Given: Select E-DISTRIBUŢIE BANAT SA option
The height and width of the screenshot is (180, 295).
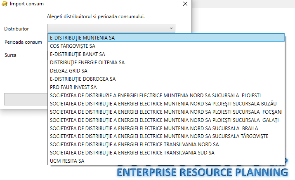Looking at the screenshot, I should [166, 54].
